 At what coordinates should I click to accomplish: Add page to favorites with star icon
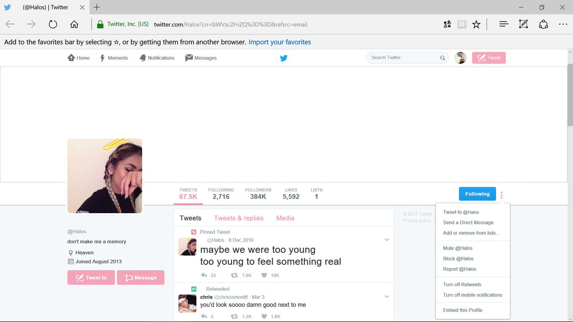tap(476, 24)
